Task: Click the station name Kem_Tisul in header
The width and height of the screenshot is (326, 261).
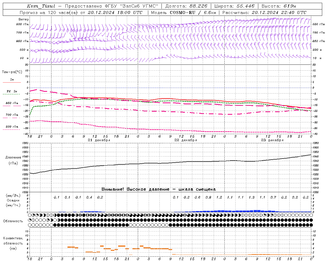Action: point(41,6)
